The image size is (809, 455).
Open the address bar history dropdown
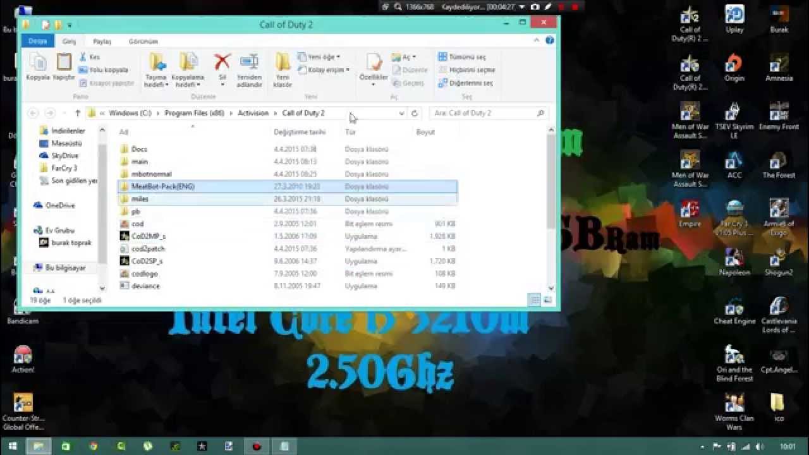[x=401, y=114]
